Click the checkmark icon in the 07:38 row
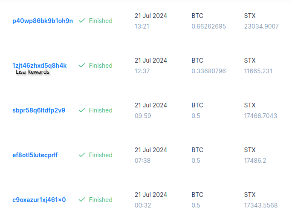Screen dimensions: 292x222 coord(82,155)
